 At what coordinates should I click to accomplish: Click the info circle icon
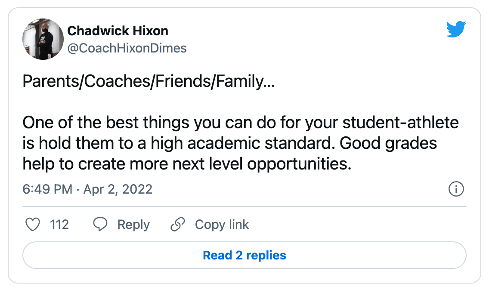pos(456,189)
